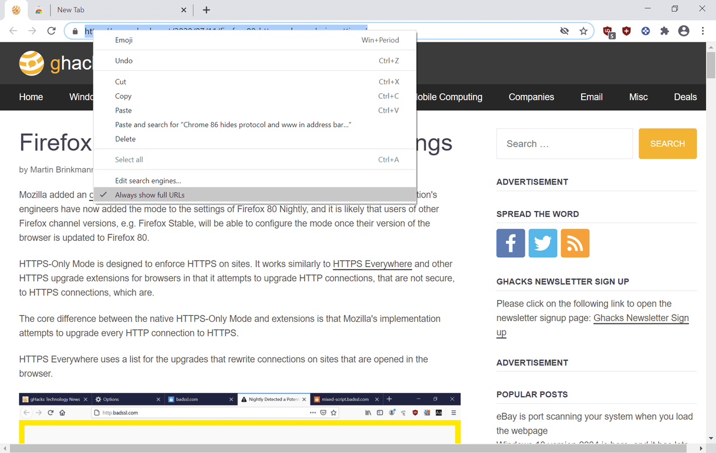Viewport: 716px width, 453px height.
Task: Click the author name Martin Brinkmann
Action: pyautogui.click(x=61, y=169)
